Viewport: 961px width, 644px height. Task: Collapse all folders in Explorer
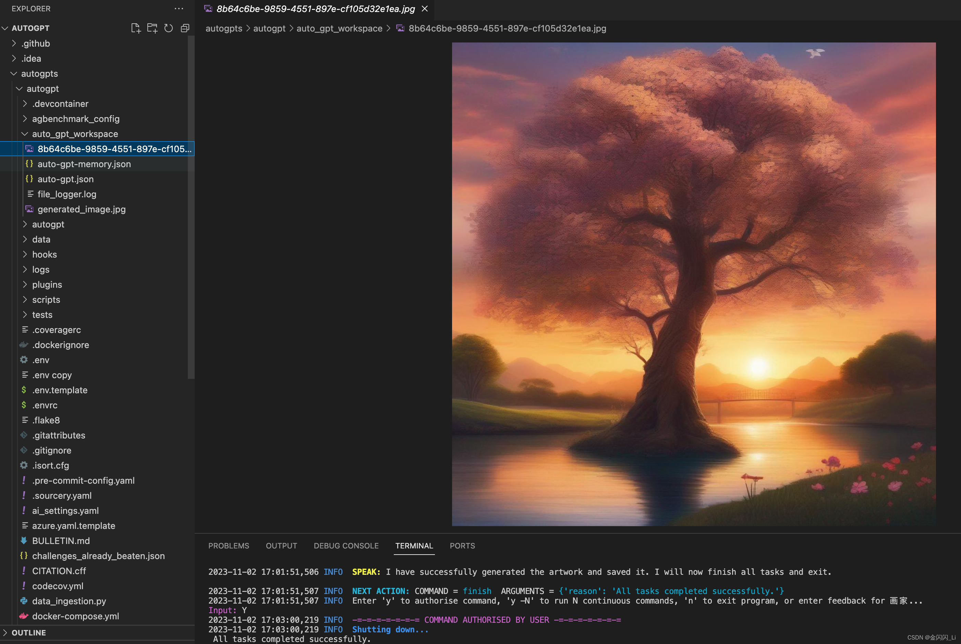185,28
